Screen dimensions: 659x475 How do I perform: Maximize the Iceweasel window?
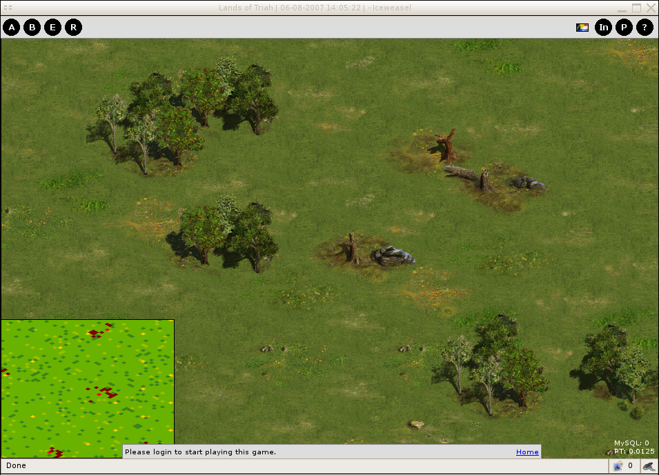tap(637, 8)
